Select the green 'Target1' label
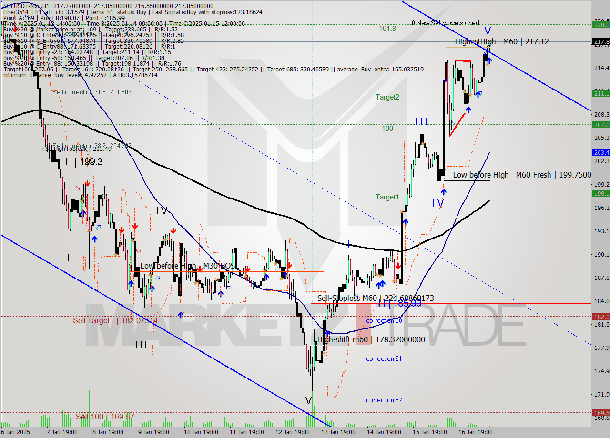Viewport: 610px width, 438px height. (387, 197)
